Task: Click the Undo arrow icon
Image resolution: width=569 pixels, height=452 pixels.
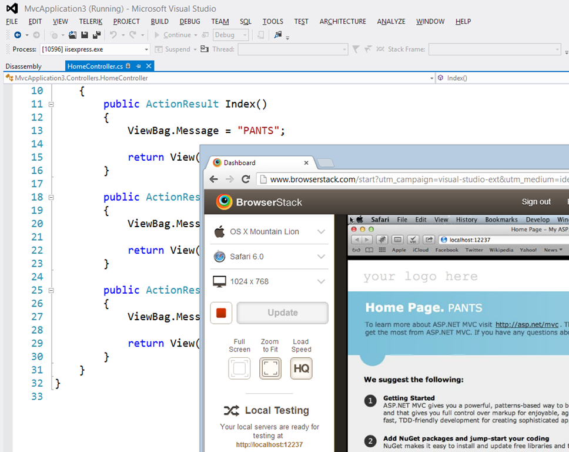Action: 113,35
